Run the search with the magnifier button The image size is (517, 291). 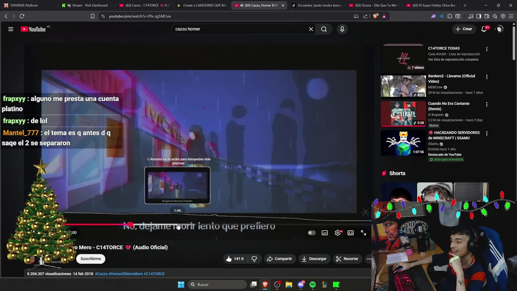pyautogui.click(x=324, y=29)
